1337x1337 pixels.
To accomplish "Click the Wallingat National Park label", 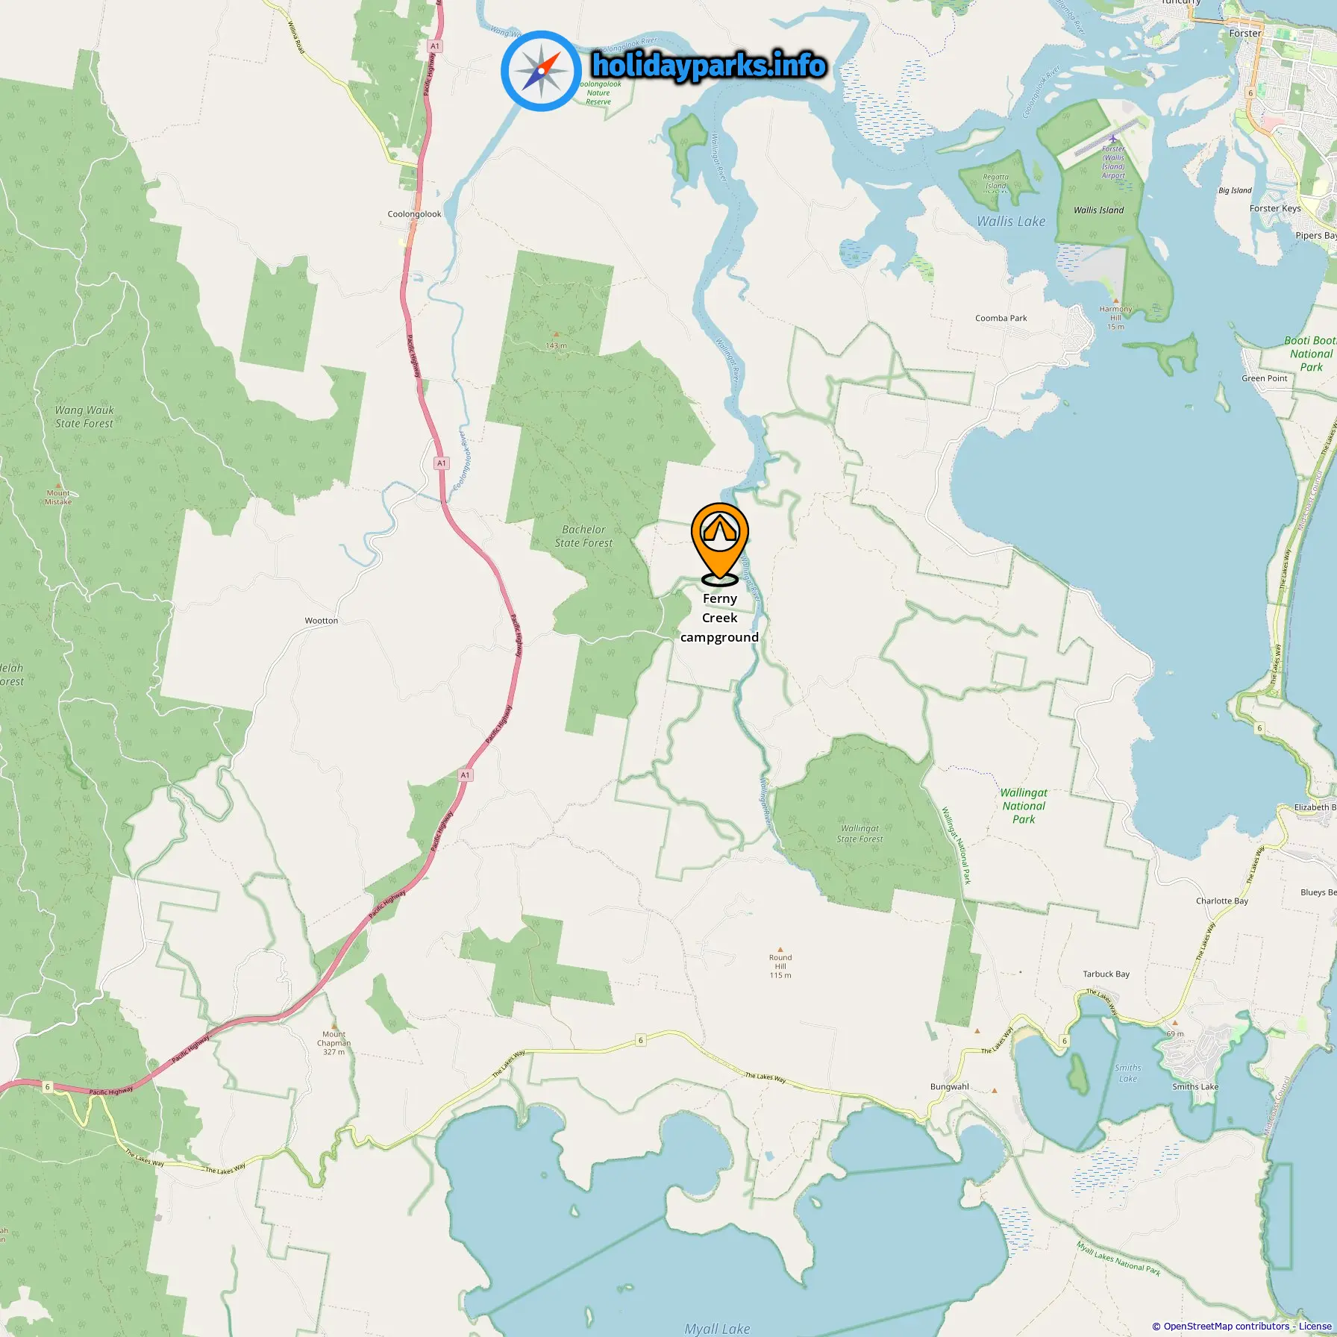I will (x=1024, y=806).
